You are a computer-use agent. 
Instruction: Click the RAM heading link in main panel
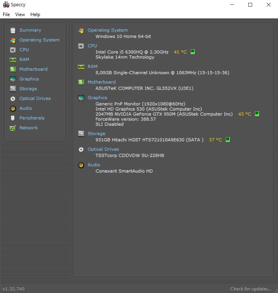92,66
